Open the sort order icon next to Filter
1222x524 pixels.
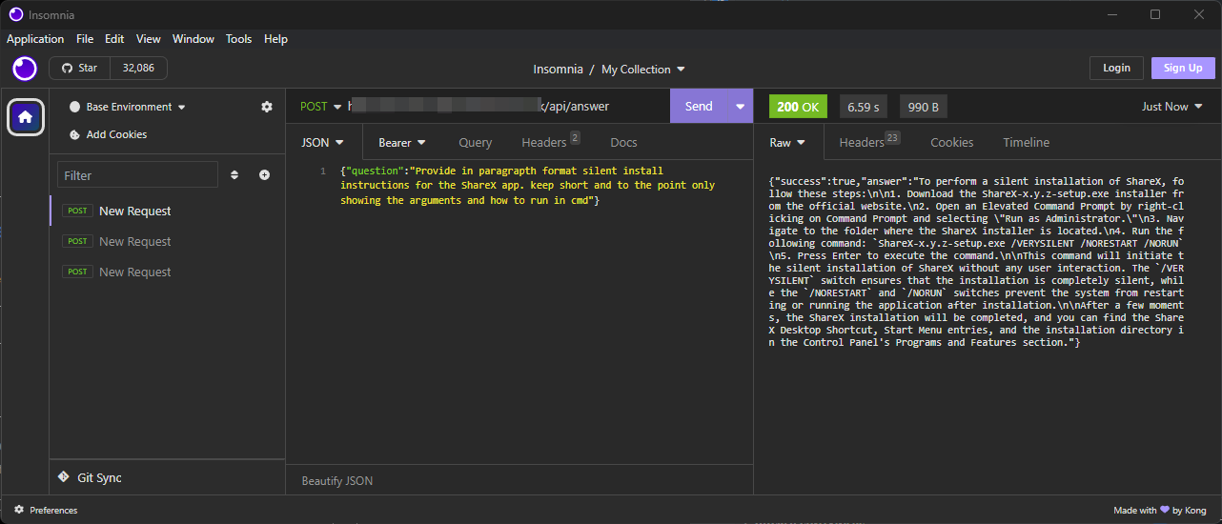coord(234,175)
